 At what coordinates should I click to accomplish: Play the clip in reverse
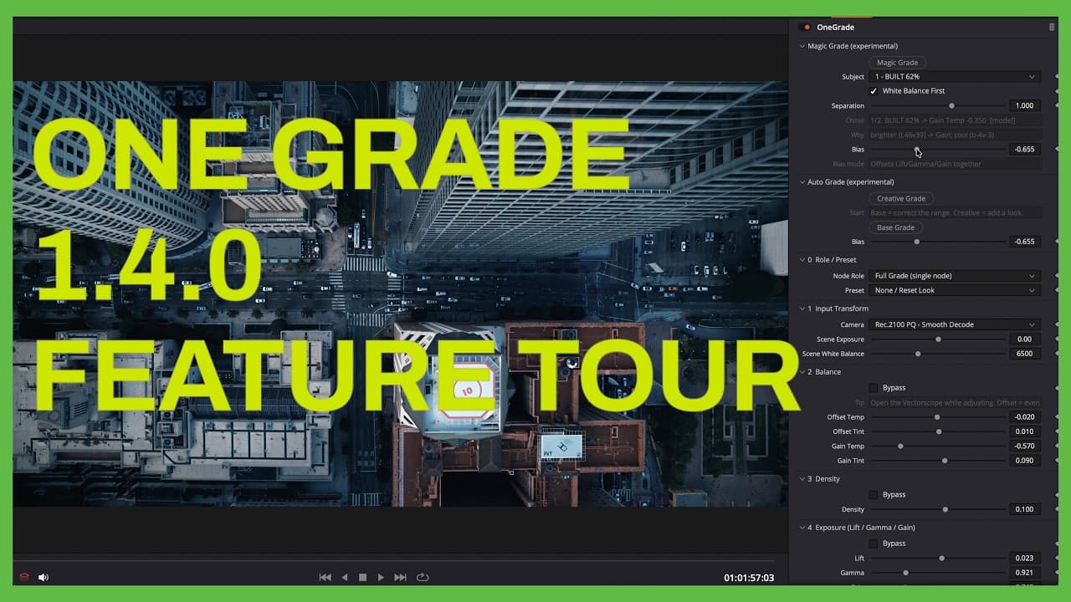coord(344,577)
